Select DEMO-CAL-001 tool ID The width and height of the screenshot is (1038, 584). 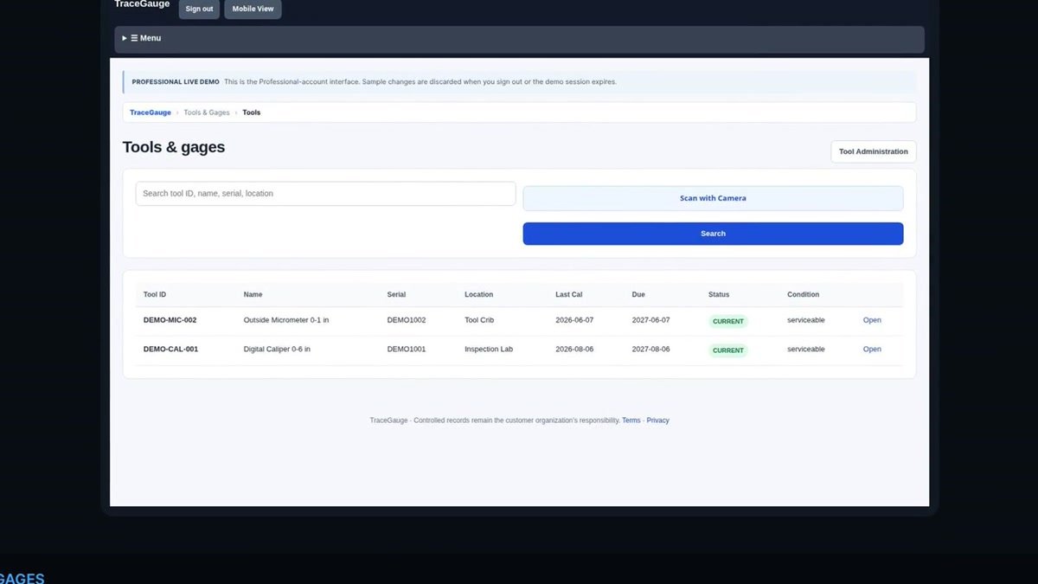tap(170, 350)
